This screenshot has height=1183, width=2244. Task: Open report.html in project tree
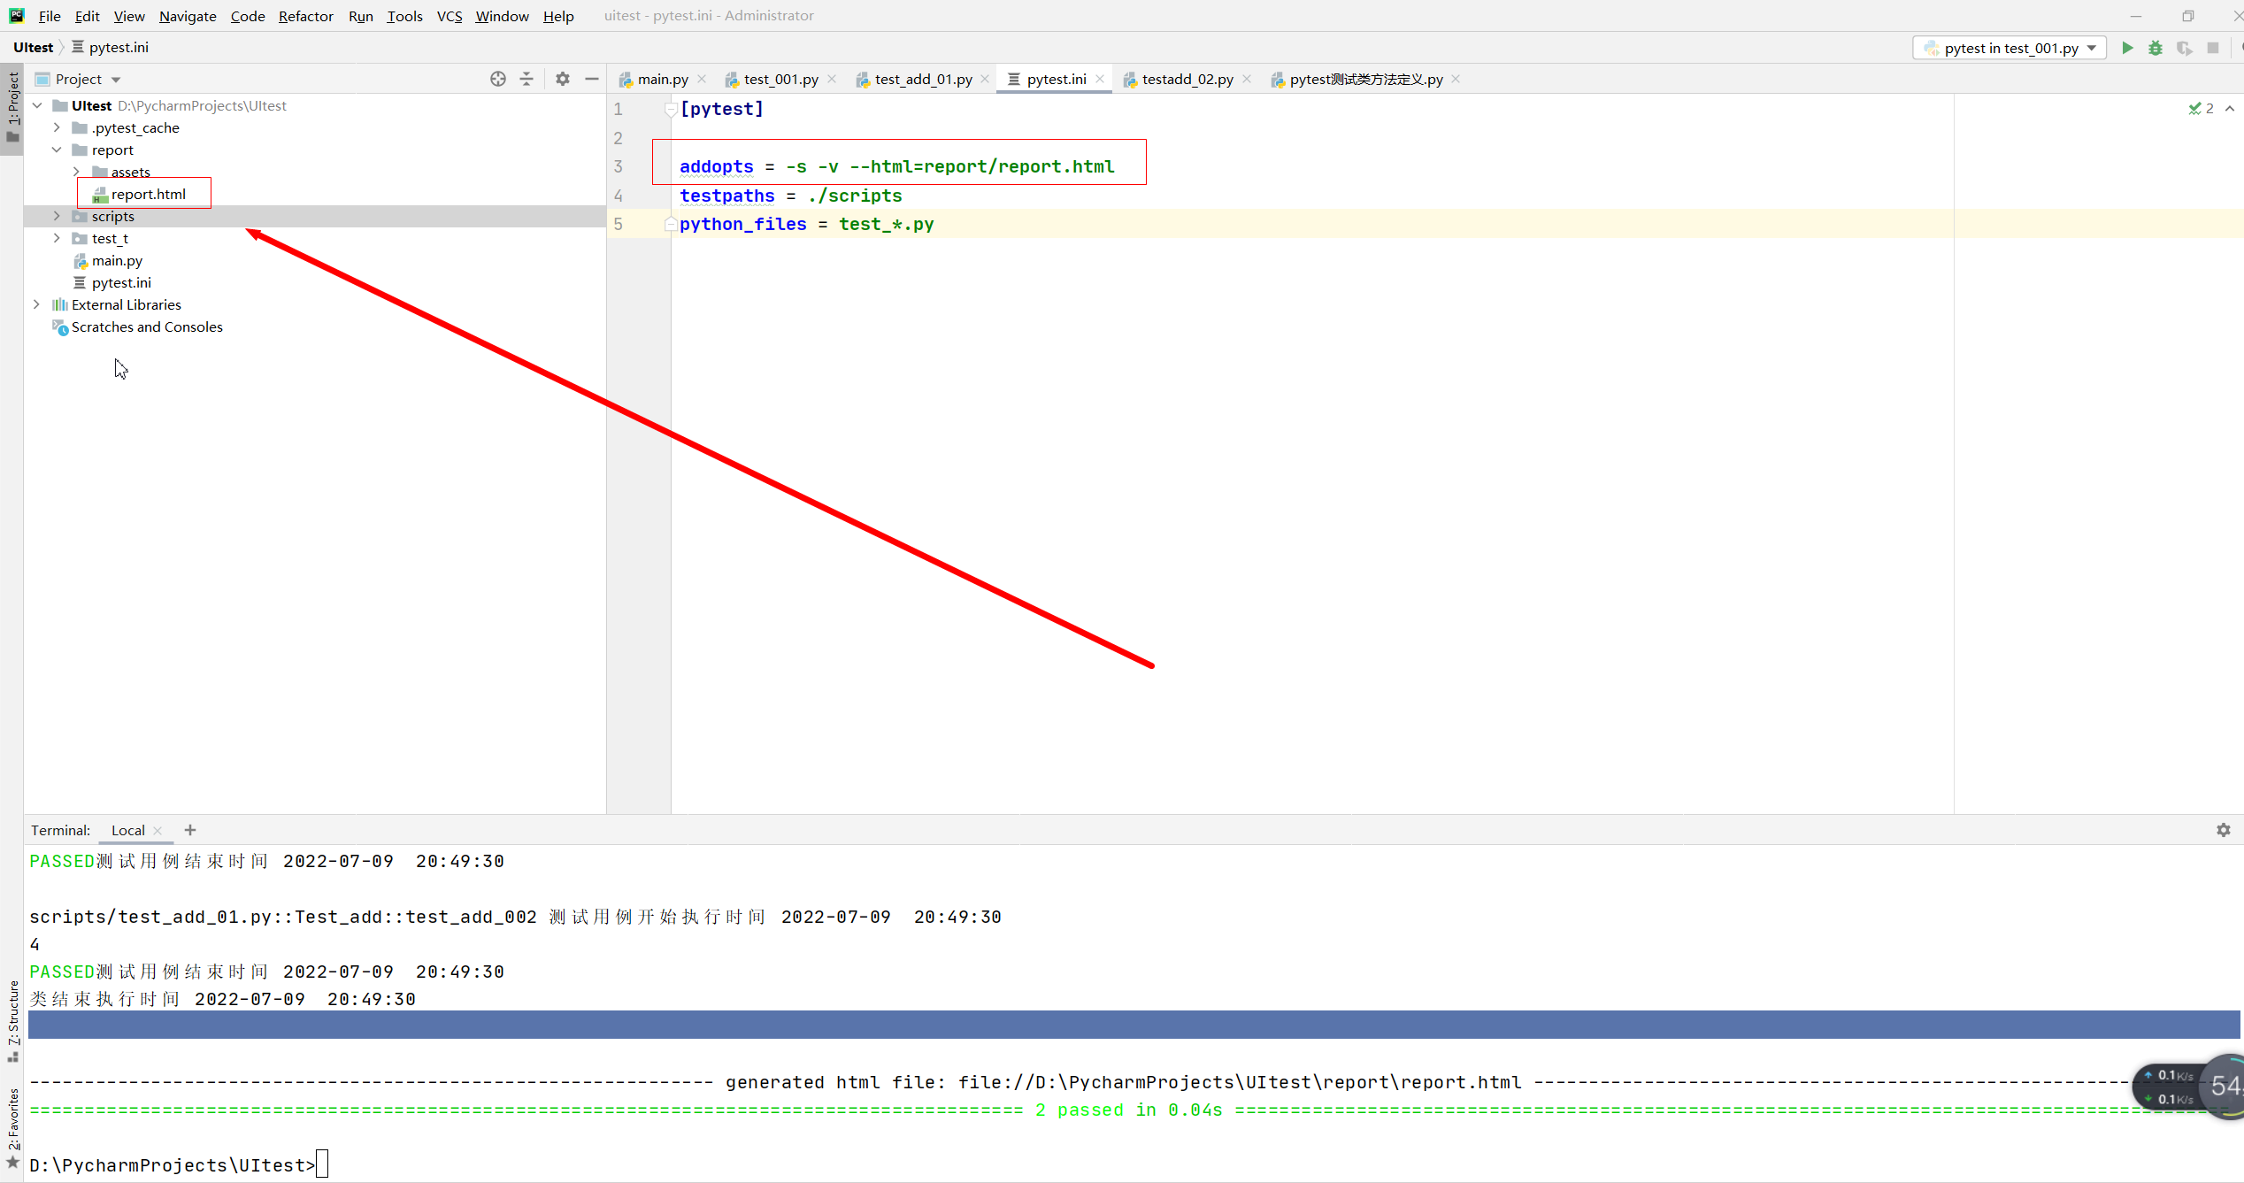148,194
